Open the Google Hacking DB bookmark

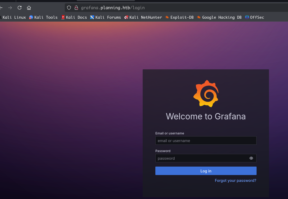(x=219, y=17)
